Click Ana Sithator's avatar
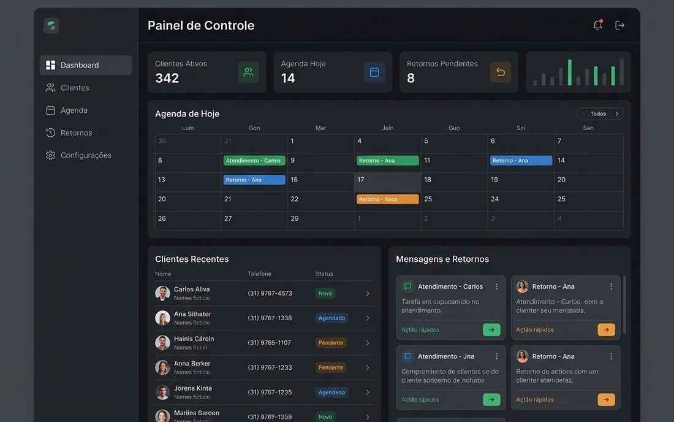The image size is (674, 422). [162, 318]
